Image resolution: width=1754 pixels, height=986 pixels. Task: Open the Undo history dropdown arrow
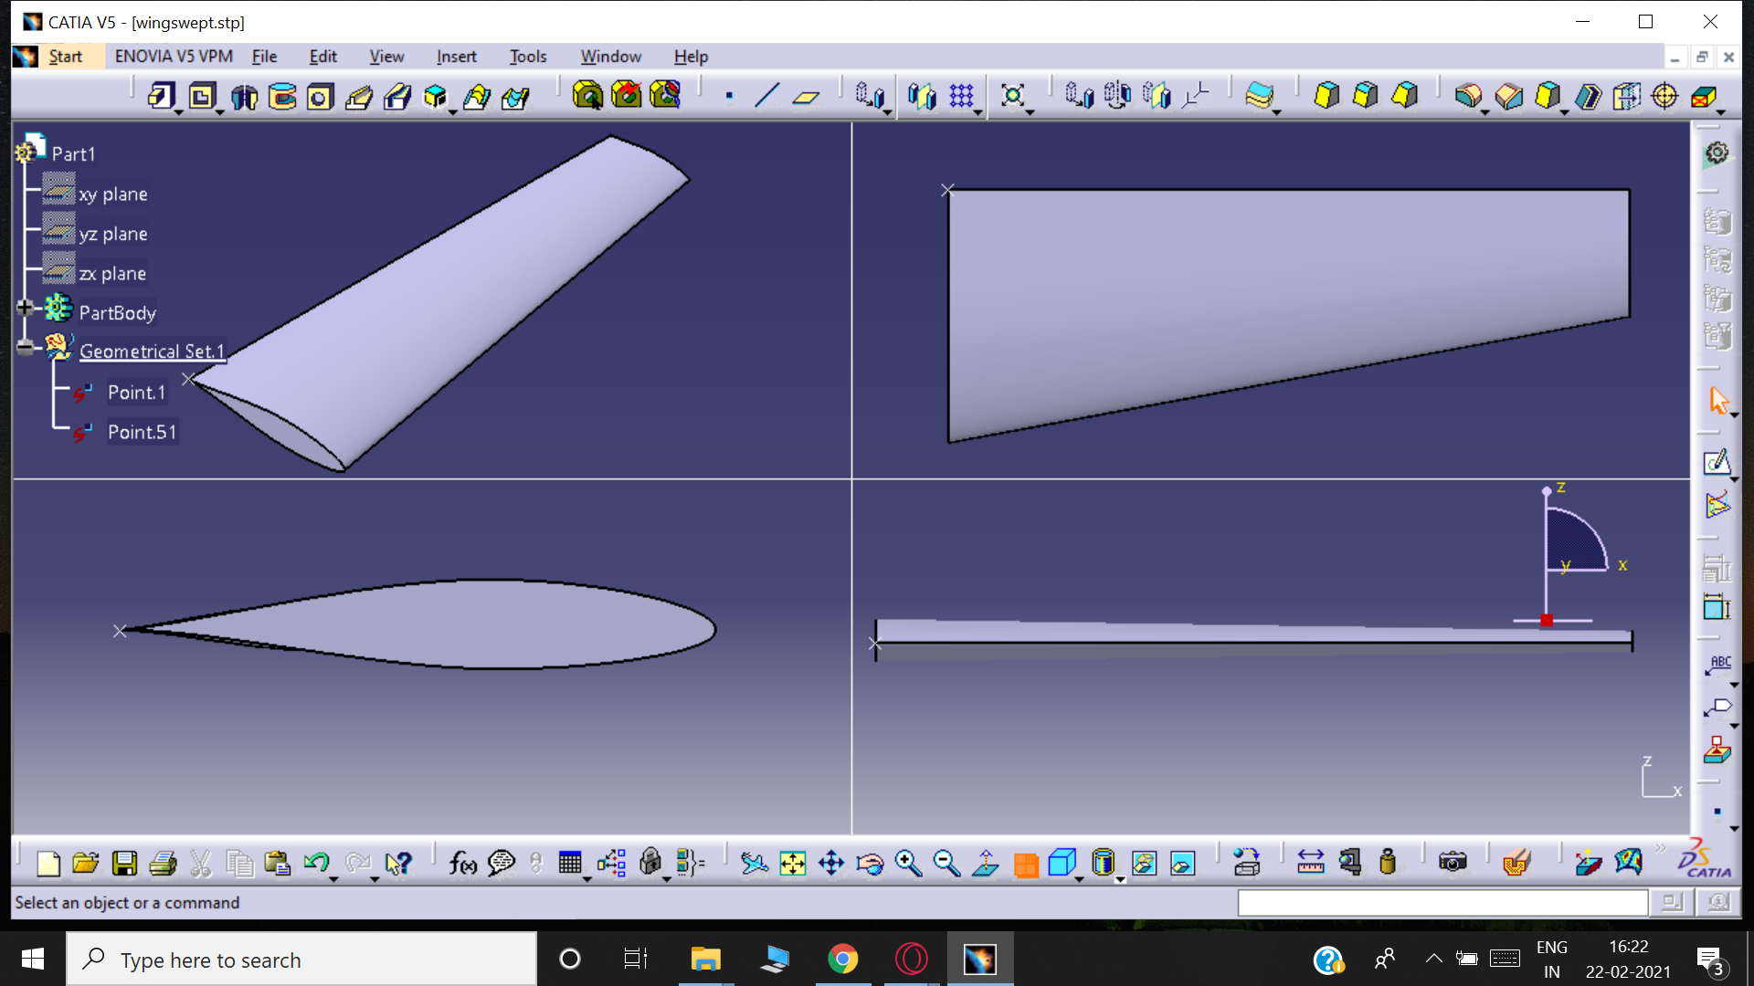pos(334,878)
